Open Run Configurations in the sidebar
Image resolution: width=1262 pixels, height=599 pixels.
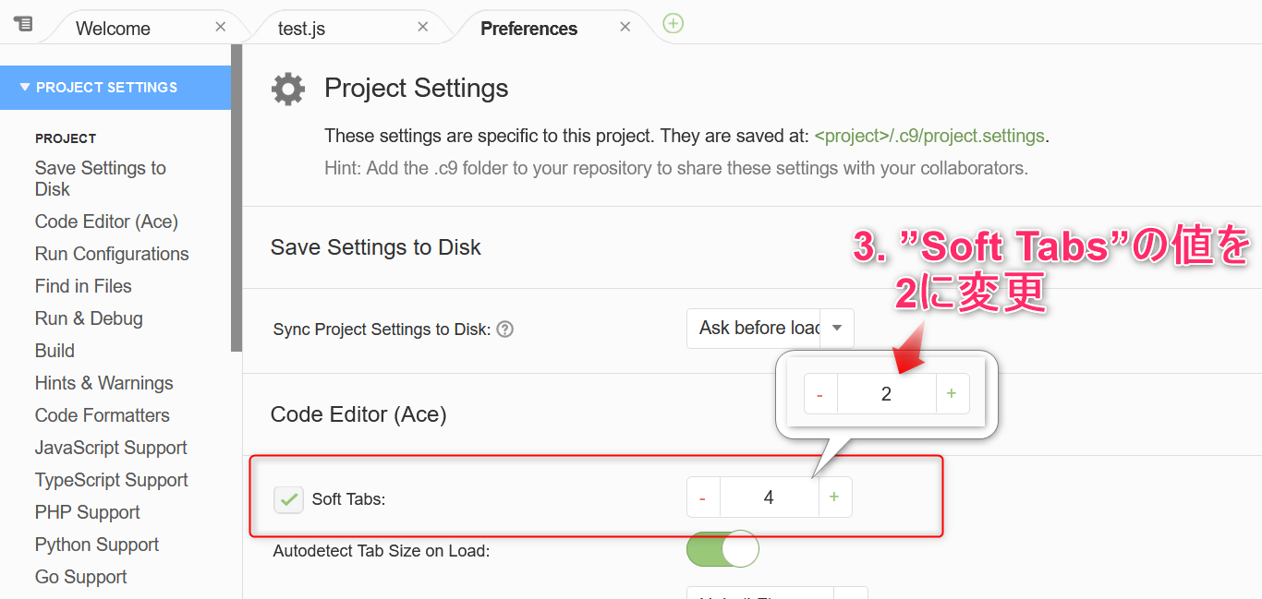[x=112, y=254]
